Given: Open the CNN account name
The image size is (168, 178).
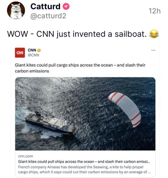Looking at the screenshot, I should coord(32,50).
